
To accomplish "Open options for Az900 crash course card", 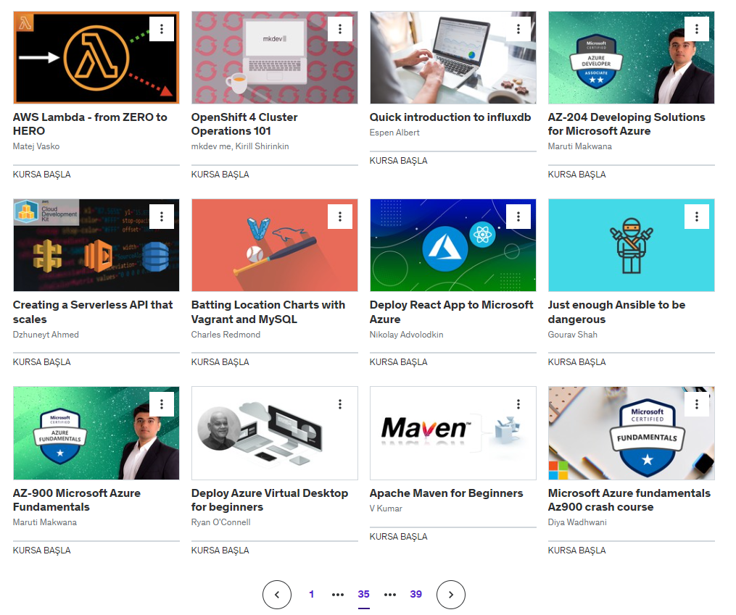I will pos(697,404).
